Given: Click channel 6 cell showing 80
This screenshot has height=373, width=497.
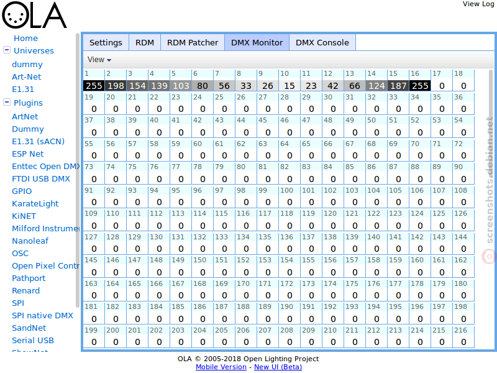Looking at the screenshot, I should 203,80.
